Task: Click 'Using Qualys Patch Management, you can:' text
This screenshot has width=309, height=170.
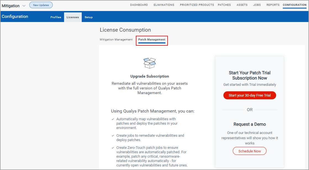Action: point(153,111)
